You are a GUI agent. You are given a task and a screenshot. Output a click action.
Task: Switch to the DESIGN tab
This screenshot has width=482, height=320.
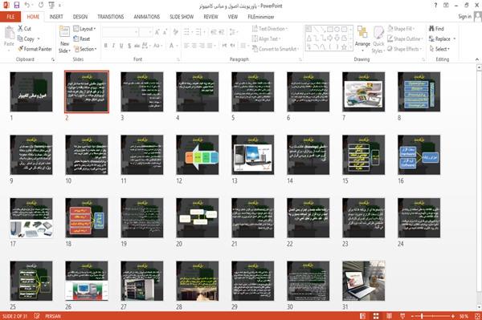pos(80,17)
